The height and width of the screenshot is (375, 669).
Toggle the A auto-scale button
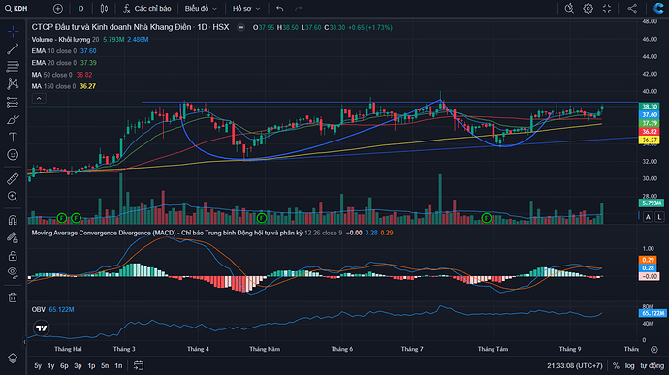(x=648, y=217)
